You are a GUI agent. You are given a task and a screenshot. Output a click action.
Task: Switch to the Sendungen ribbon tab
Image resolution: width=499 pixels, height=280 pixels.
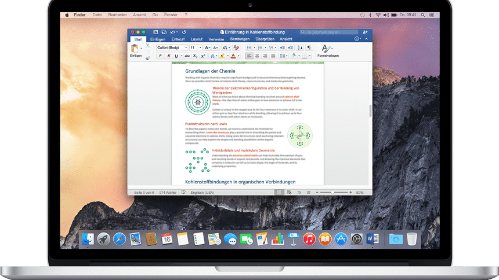[x=240, y=39]
